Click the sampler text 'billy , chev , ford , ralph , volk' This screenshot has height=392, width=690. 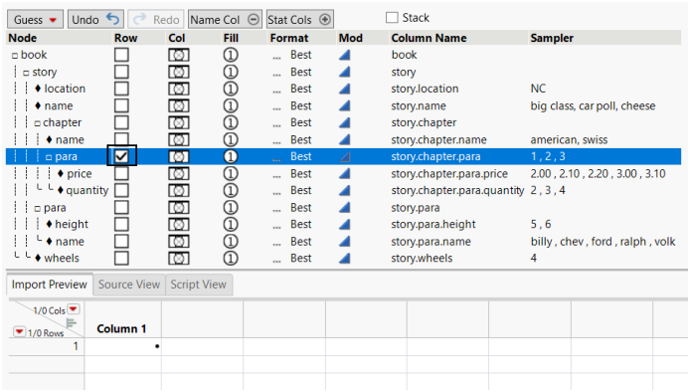pos(603,242)
